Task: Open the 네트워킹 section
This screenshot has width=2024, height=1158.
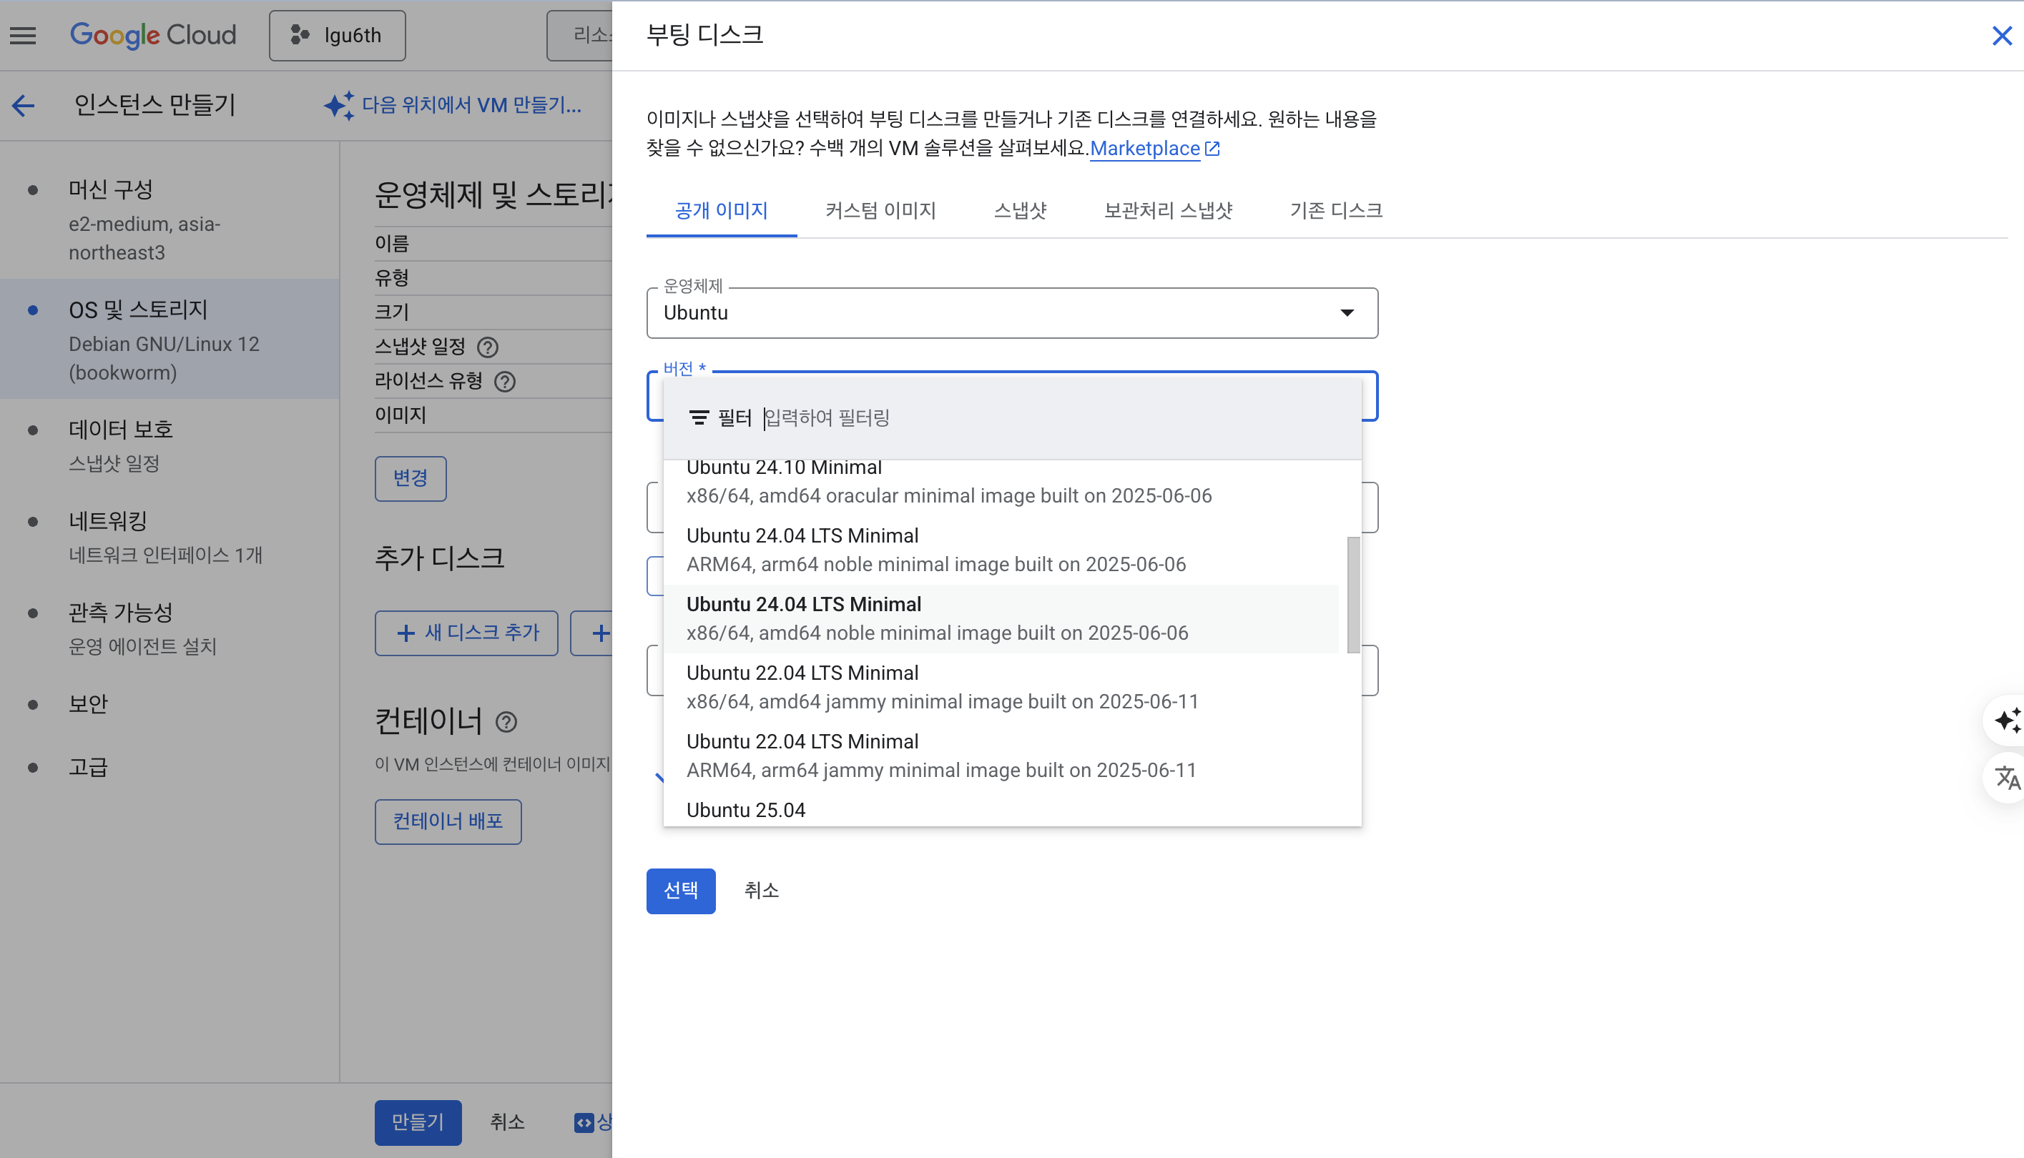Action: 170,537
